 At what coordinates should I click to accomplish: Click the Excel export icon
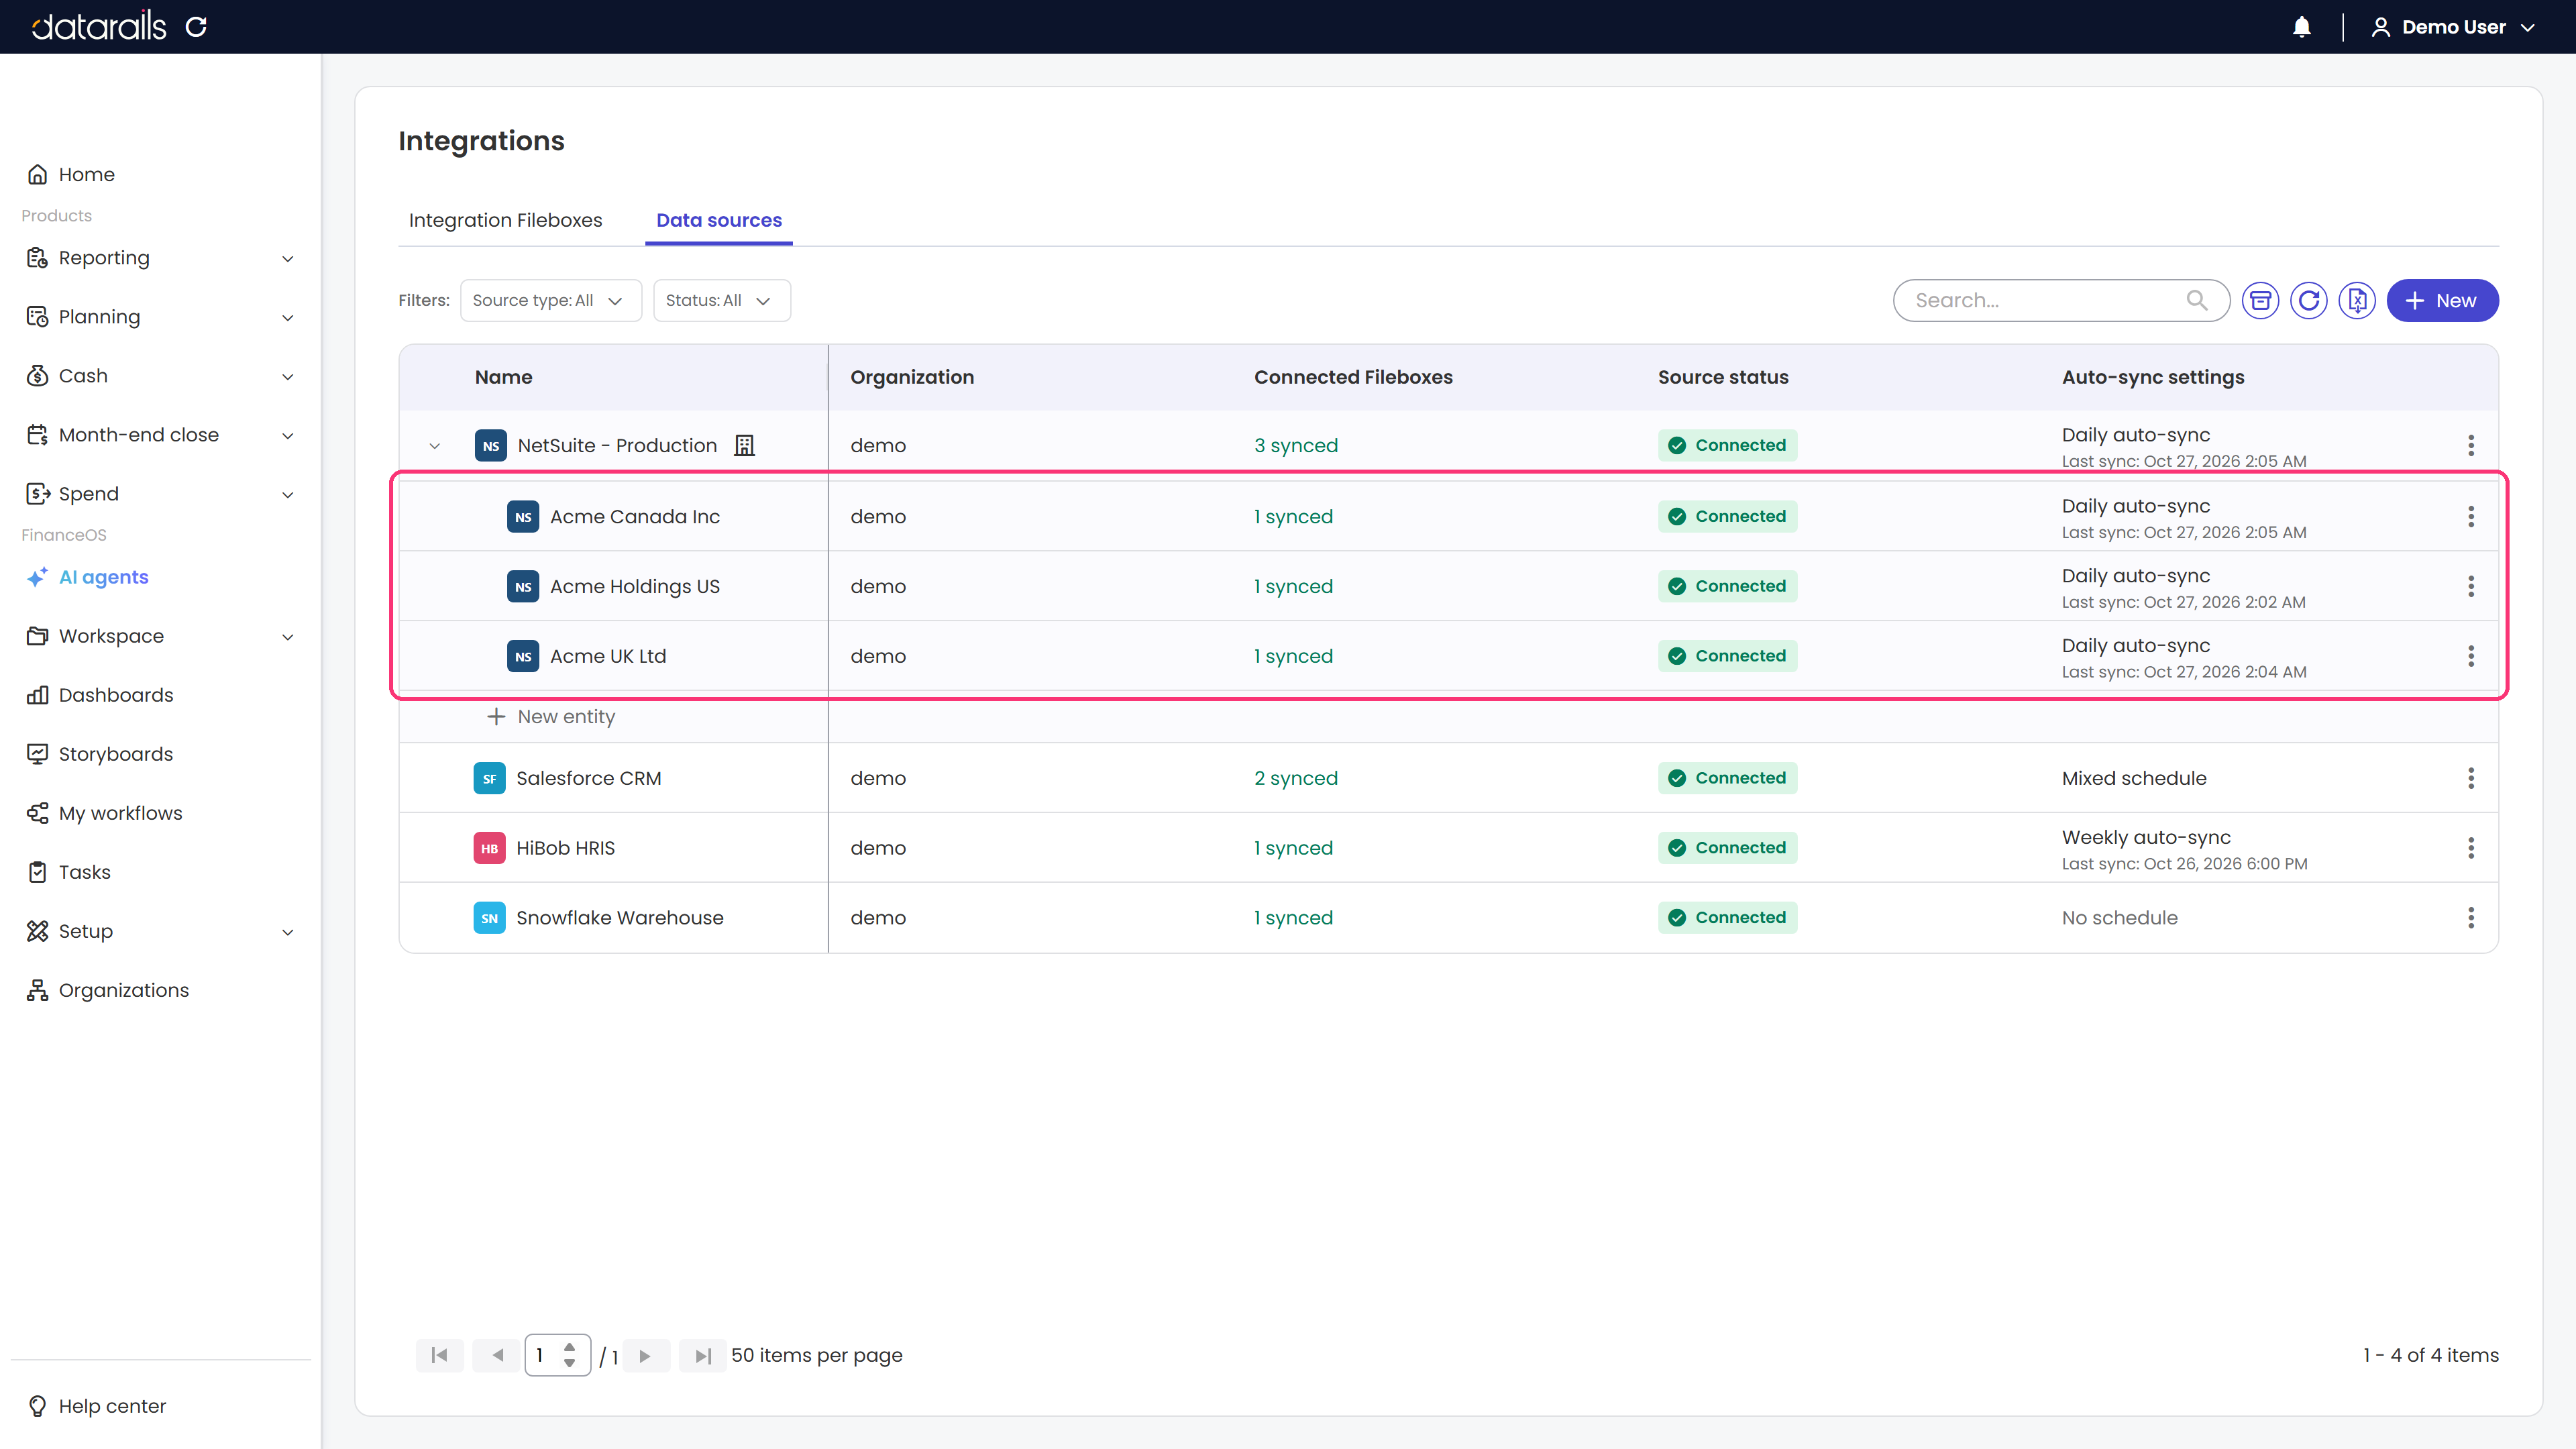point(2357,300)
